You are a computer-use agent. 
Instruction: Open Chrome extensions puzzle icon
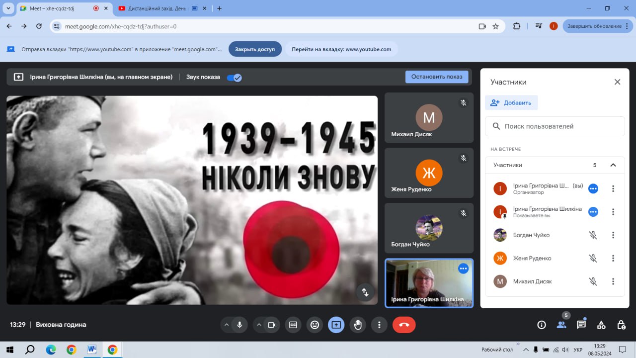click(x=517, y=26)
